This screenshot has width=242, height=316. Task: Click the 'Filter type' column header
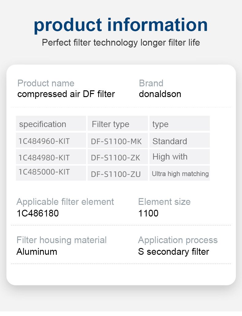[x=118, y=123]
